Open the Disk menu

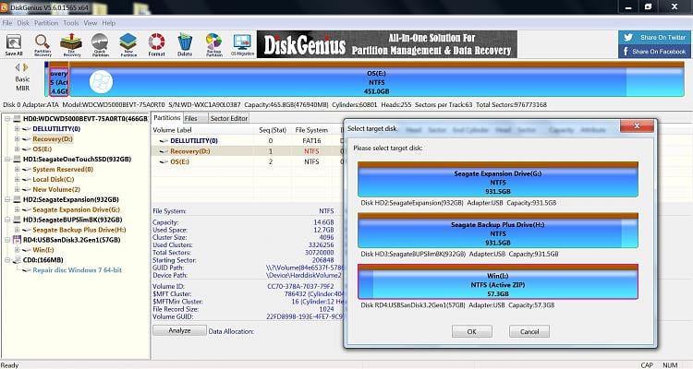(23, 23)
